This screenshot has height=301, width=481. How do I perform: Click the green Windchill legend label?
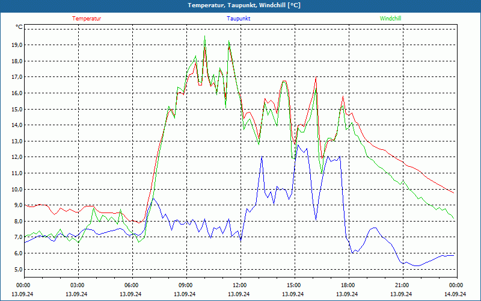(x=390, y=19)
